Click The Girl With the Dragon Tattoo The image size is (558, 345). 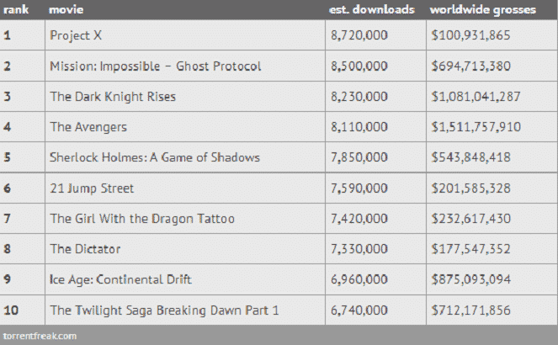click(x=142, y=219)
